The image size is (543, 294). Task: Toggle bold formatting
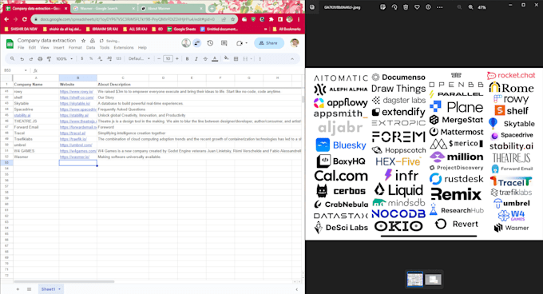point(188,59)
